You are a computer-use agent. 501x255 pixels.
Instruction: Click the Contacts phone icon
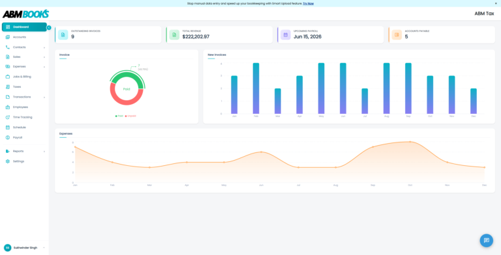8,47
